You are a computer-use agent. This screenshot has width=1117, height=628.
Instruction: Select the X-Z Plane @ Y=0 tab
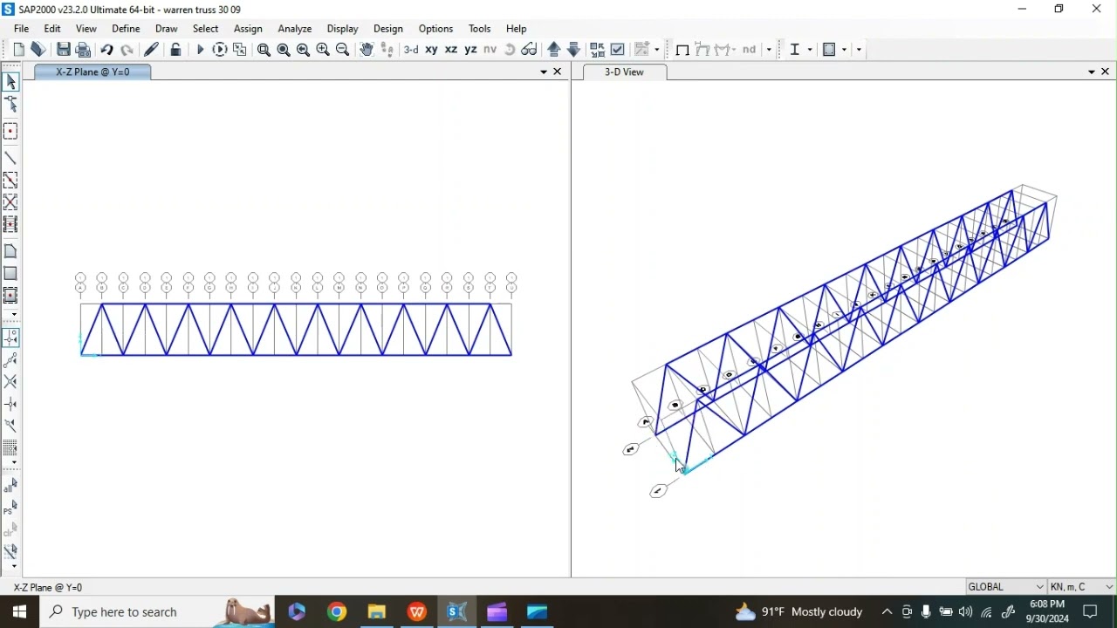coord(93,72)
